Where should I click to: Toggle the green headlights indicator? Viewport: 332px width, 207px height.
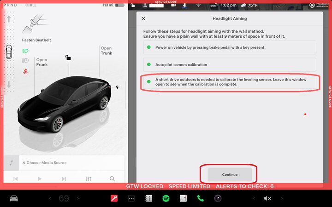tap(25, 51)
